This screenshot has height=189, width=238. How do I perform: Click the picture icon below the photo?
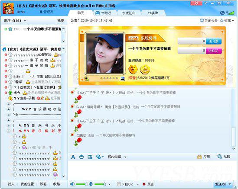pyautogui.click(x=123, y=78)
